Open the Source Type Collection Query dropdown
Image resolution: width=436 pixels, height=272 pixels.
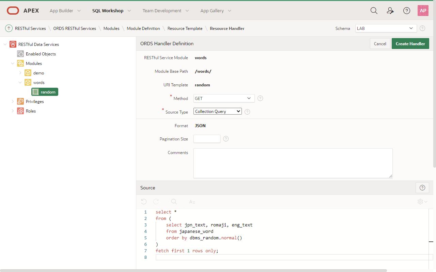point(218,111)
